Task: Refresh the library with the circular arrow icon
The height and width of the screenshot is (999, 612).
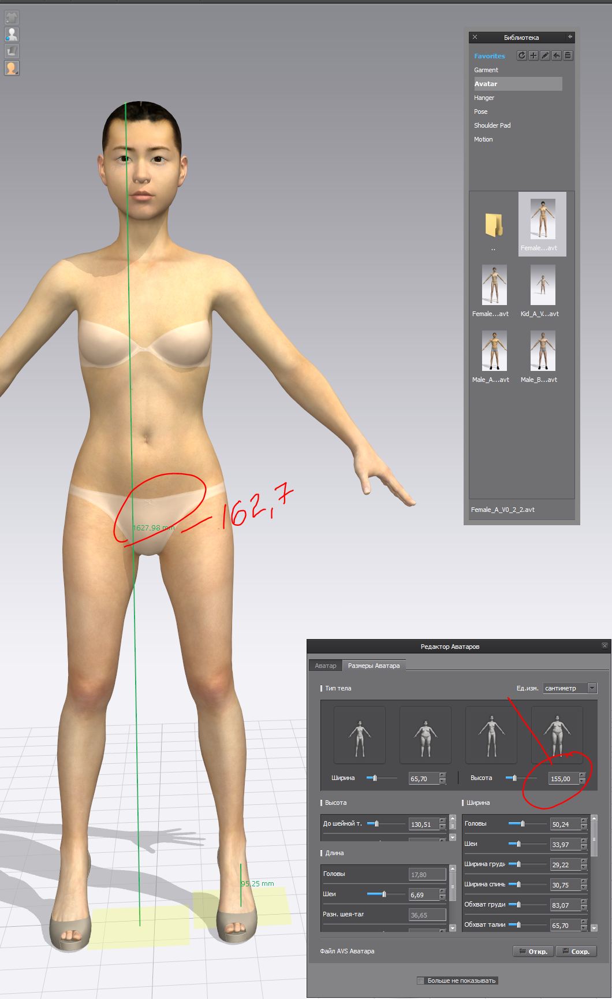Action: point(522,55)
